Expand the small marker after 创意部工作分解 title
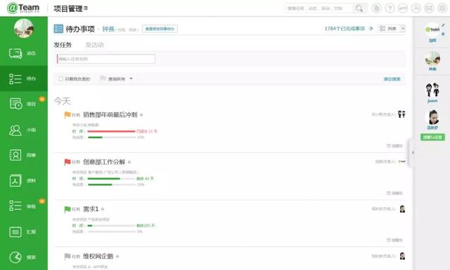Viewport: 450px width, 270px height. coord(129,162)
